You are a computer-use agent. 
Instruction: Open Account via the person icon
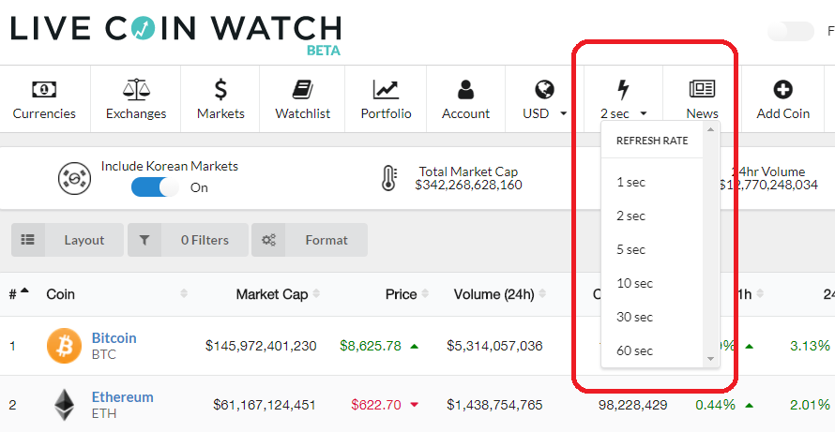(465, 89)
